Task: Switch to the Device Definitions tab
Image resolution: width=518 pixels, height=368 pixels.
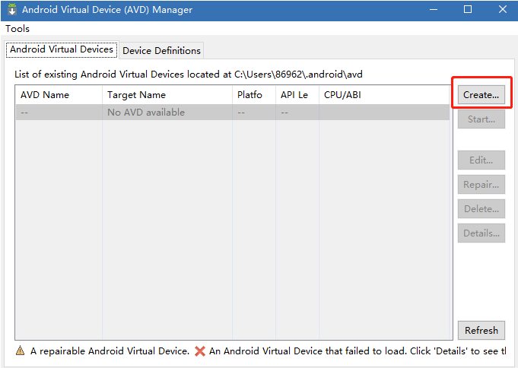Action: pos(161,50)
